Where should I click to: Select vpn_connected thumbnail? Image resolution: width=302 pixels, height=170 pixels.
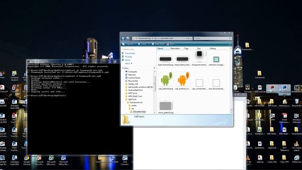[199, 84]
